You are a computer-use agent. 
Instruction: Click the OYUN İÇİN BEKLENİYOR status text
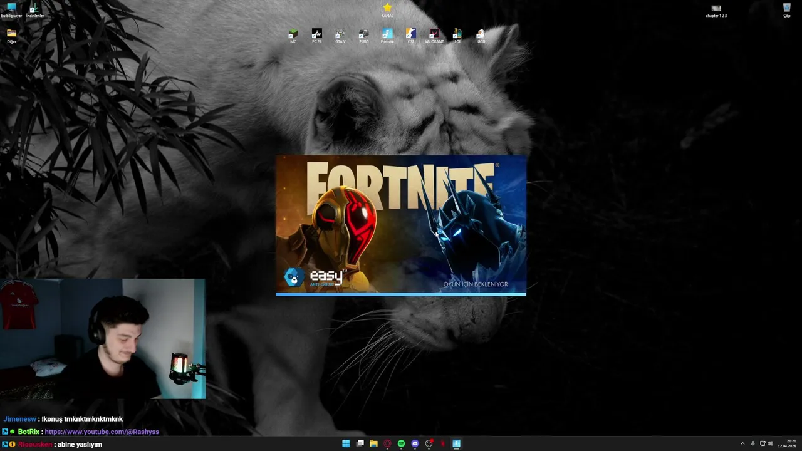pos(476,284)
